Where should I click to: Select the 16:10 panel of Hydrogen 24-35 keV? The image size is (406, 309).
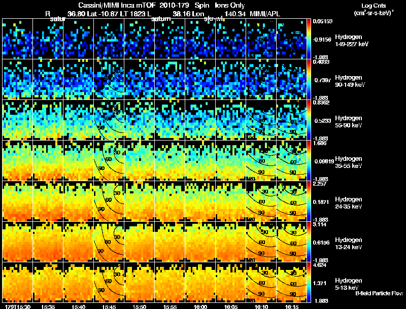261,201
